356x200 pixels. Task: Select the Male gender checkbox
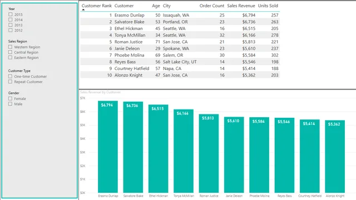(10, 104)
